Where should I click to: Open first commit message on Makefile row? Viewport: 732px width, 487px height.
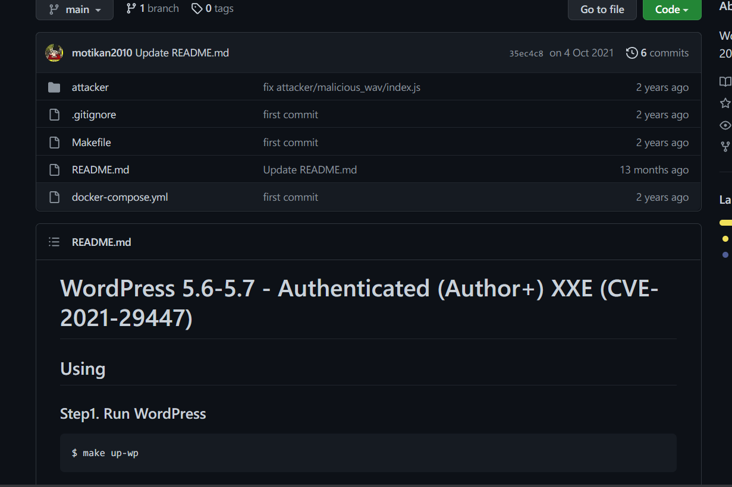pyautogui.click(x=291, y=143)
